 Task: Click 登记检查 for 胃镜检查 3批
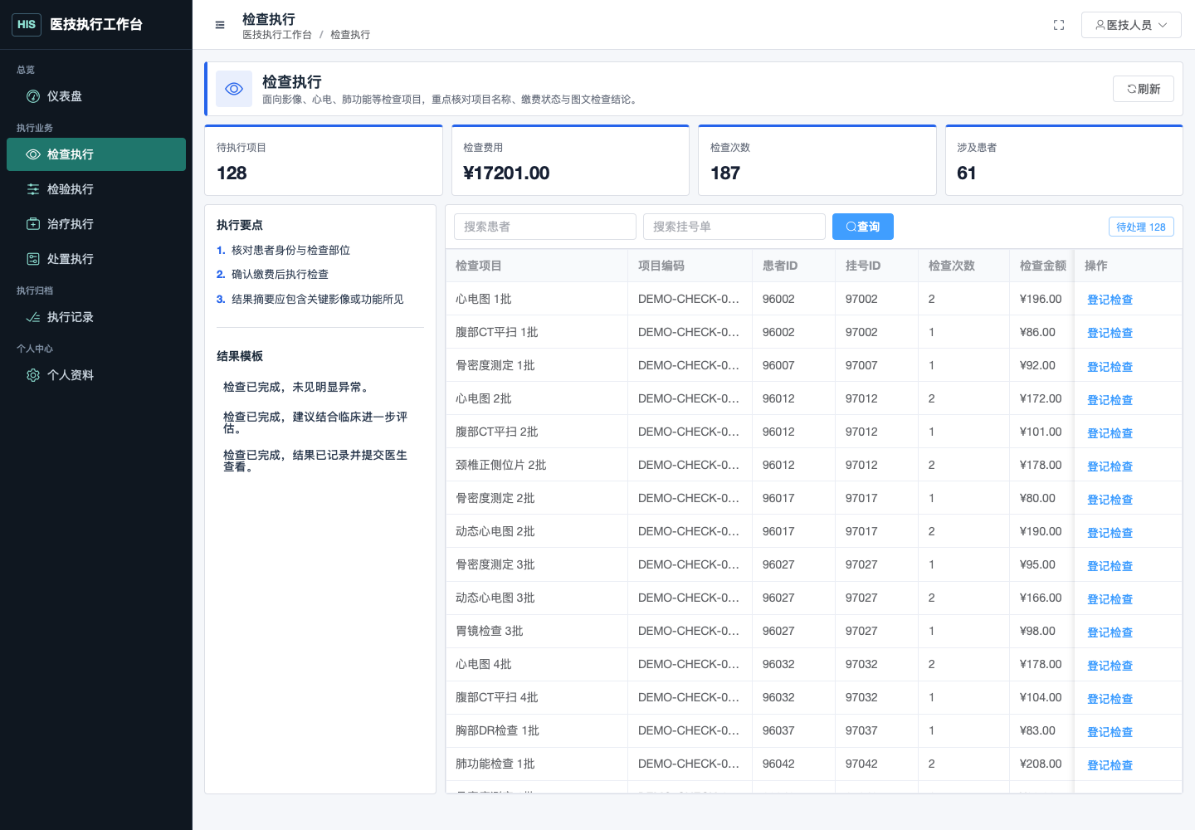point(1110,632)
